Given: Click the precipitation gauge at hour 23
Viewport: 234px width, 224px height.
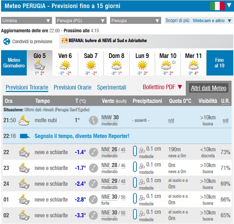Looking at the screenshot, I should tap(135, 167).
